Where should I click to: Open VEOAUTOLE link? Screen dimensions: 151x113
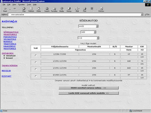click(10, 39)
